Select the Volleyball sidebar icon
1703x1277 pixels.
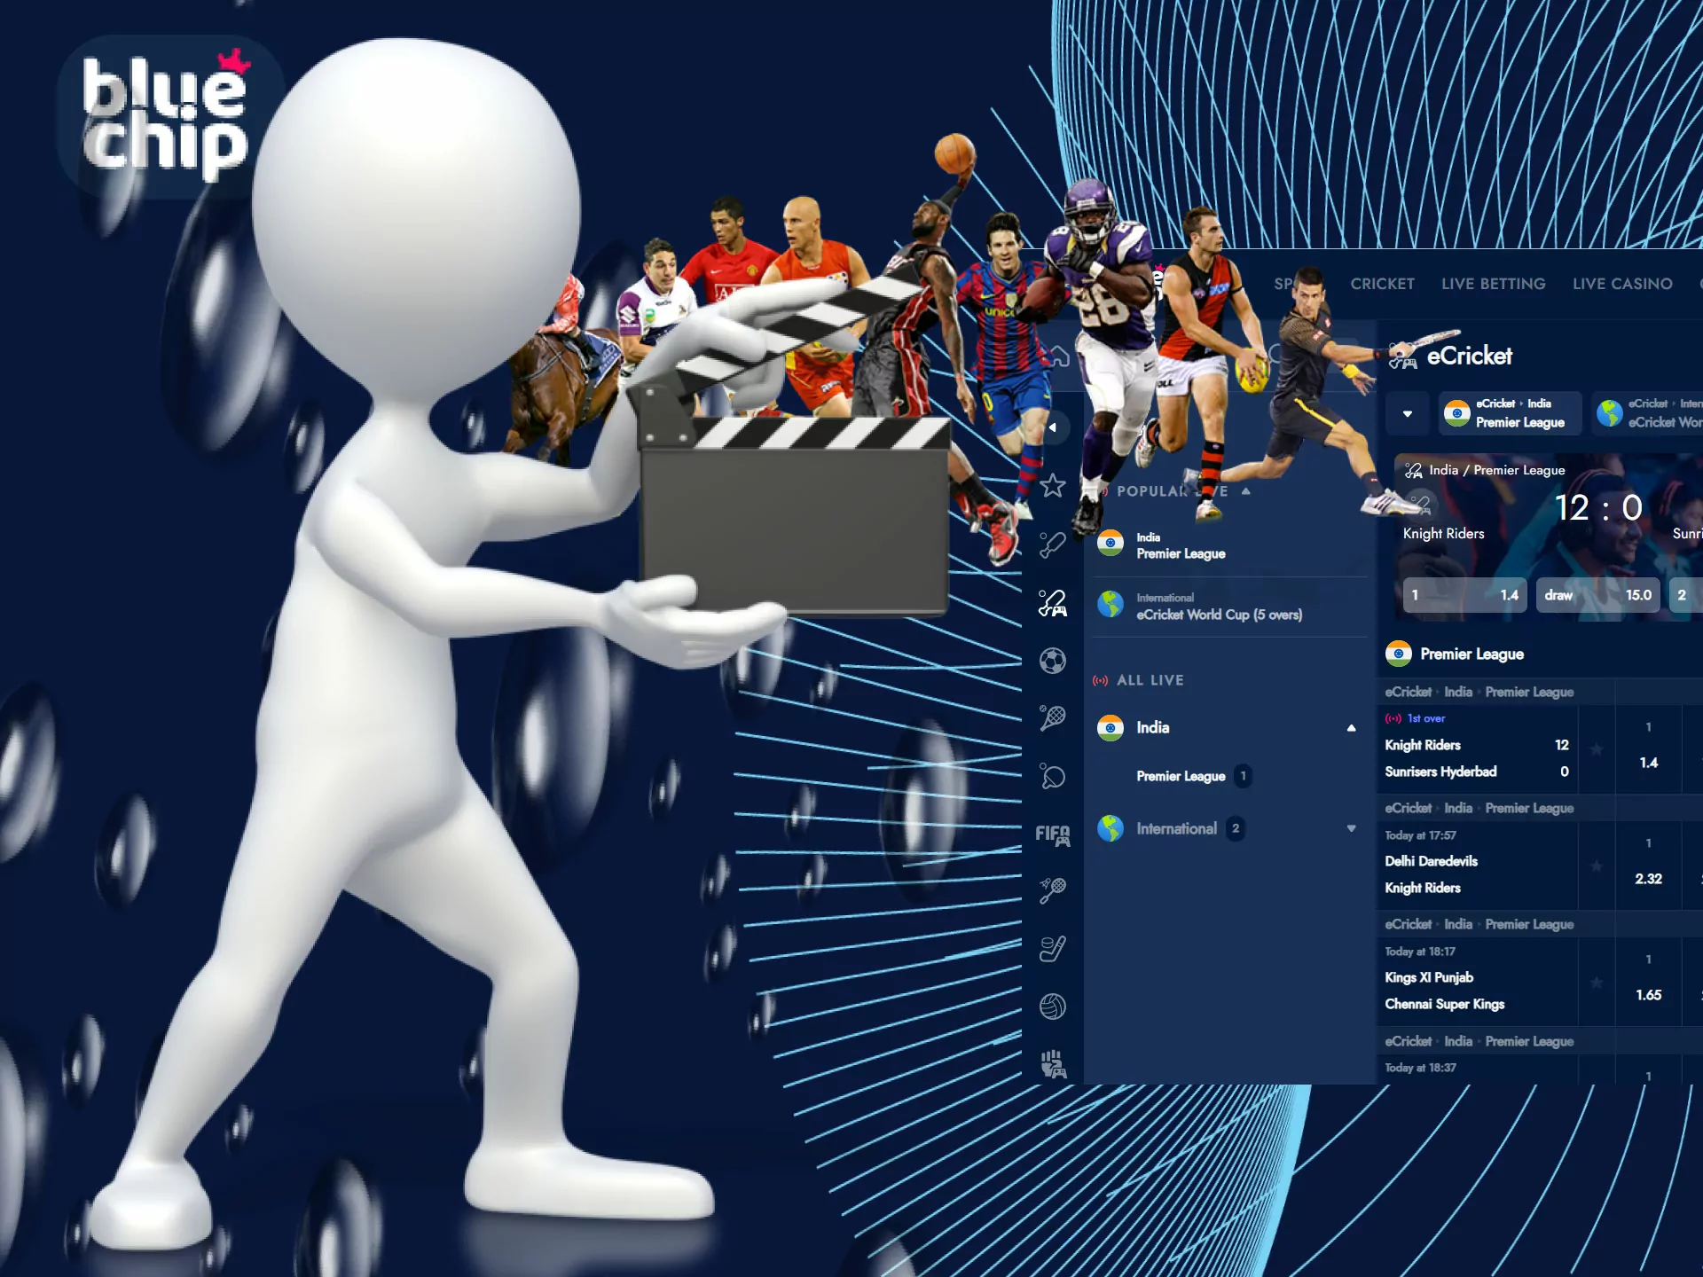1053,1007
